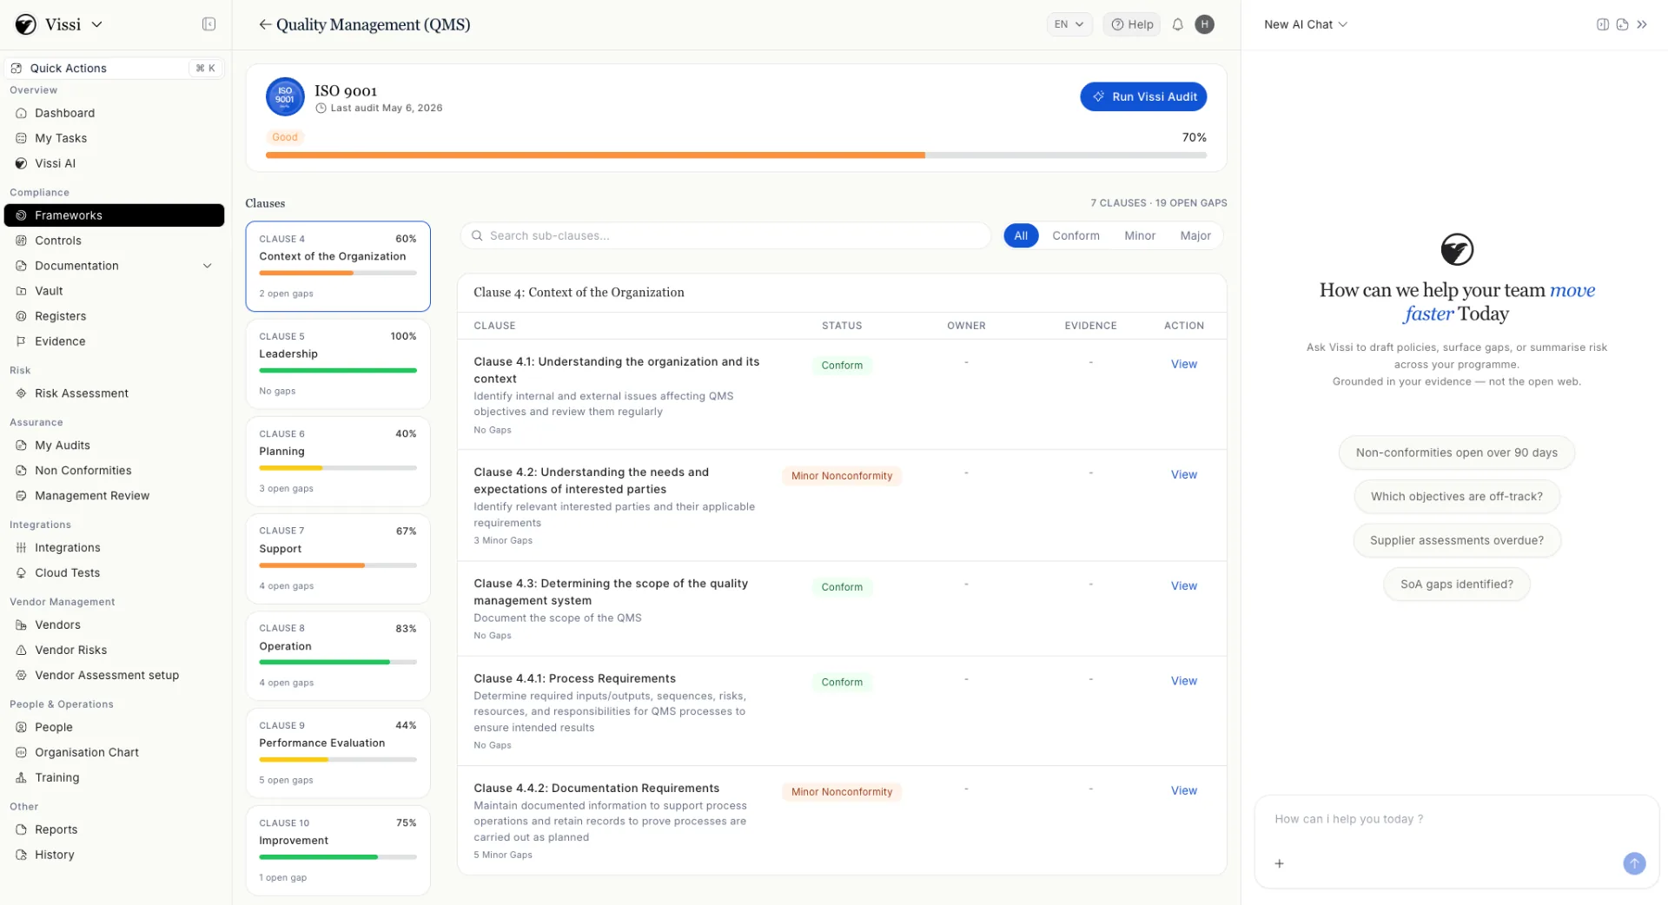The height and width of the screenshot is (905, 1668).
Task: Click Supplier assessments overdue suggestion
Action: 1456,540
